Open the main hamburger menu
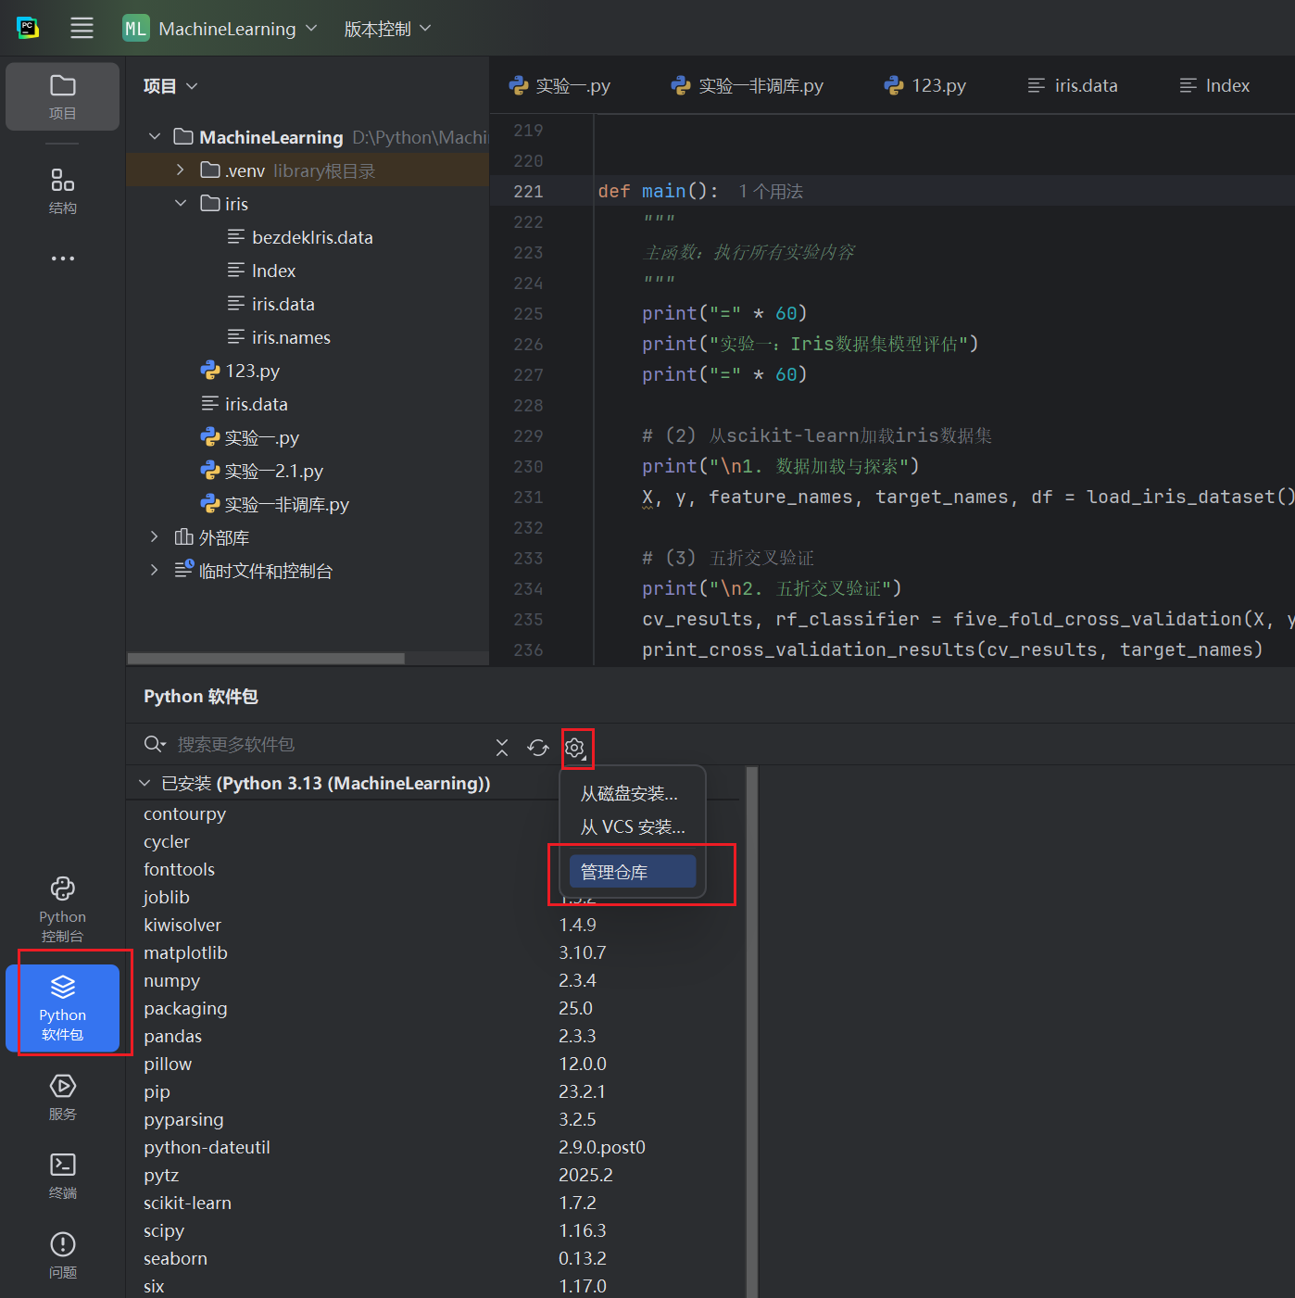This screenshot has width=1295, height=1298. pyautogui.click(x=82, y=28)
